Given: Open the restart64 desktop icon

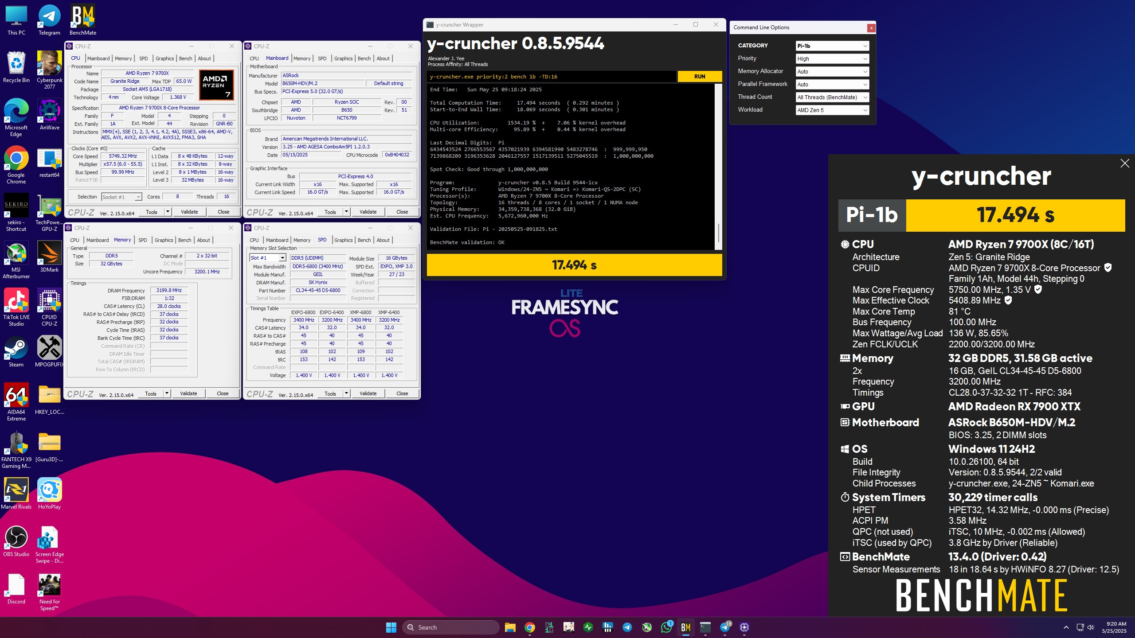Looking at the screenshot, I should point(49,162).
